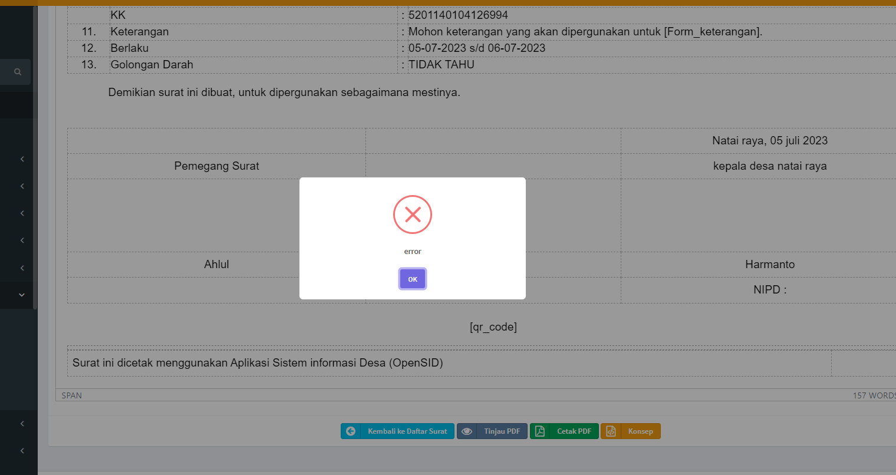Image resolution: width=896 pixels, height=475 pixels.
Task: Click the Konsep button
Action: click(x=631, y=431)
